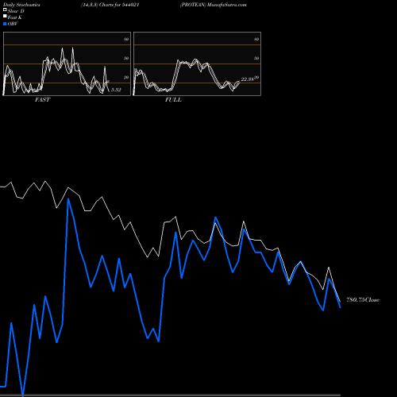Click the '22.38' value in the FULL chart
This screenshot has width=397, height=397.
click(247, 79)
